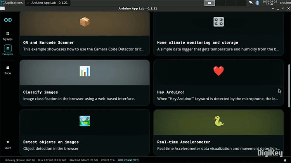Open the Learn section
The image size is (291, 163).
point(8,144)
